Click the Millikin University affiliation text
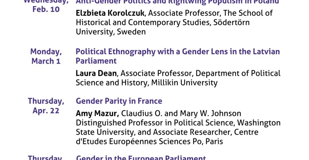 pos(184,83)
